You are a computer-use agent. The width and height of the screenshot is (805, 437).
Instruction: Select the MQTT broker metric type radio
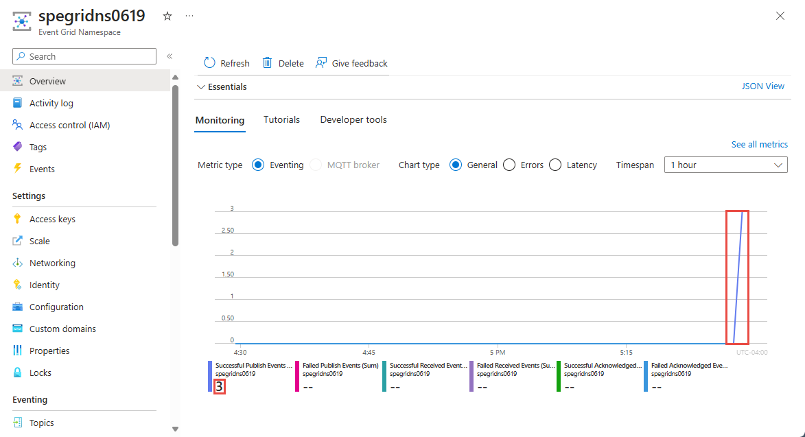coord(316,165)
